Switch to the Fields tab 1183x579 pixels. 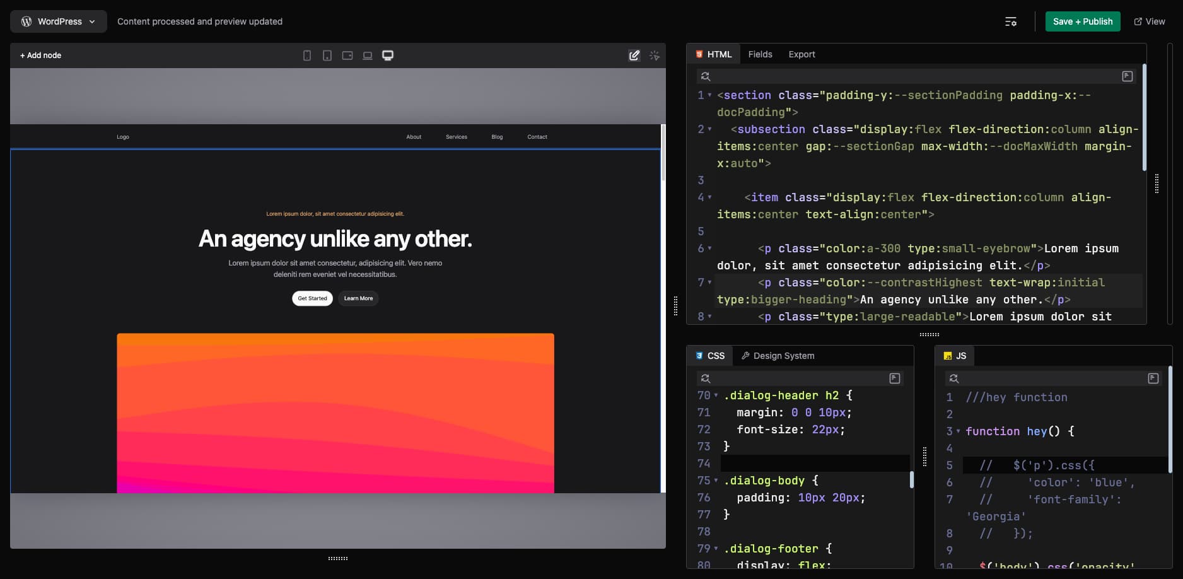click(760, 54)
